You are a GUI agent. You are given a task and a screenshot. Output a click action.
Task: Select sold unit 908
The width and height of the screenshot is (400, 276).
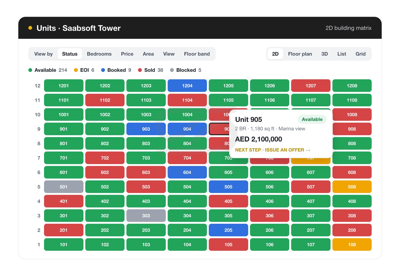352,129
